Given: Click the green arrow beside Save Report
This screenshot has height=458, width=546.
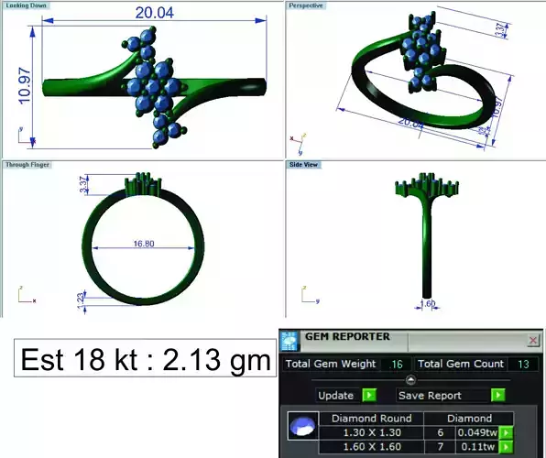Looking at the screenshot, I should [x=498, y=396].
